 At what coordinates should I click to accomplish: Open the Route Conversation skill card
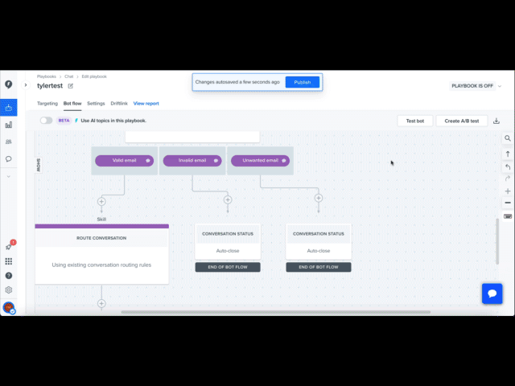(102, 254)
